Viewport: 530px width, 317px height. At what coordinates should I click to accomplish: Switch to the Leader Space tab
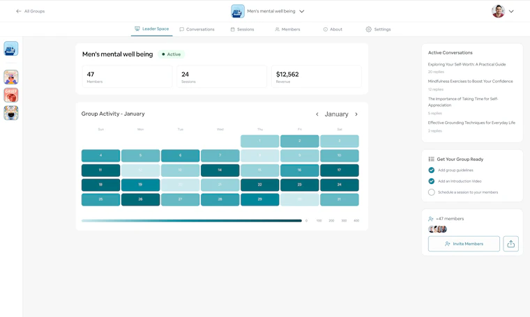[152, 29]
